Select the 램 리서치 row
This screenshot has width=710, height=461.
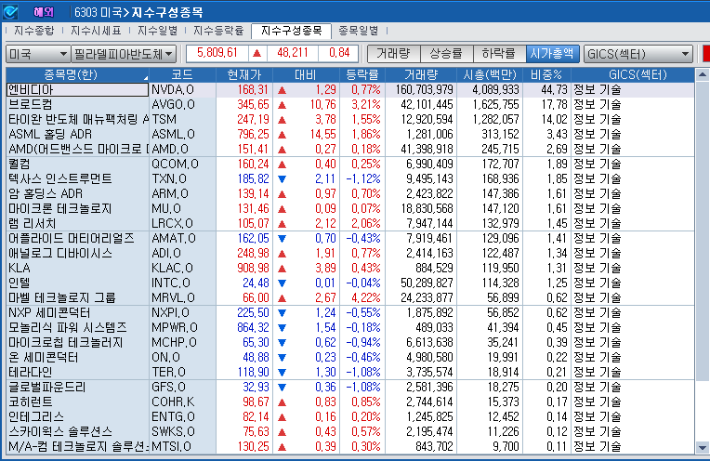pos(350,224)
